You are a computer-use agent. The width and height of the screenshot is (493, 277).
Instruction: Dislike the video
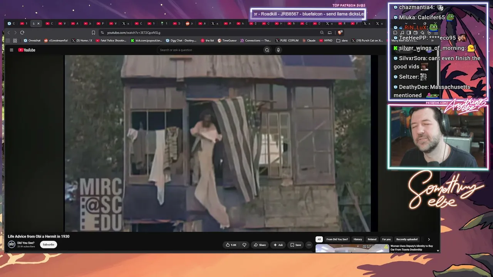click(244, 245)
